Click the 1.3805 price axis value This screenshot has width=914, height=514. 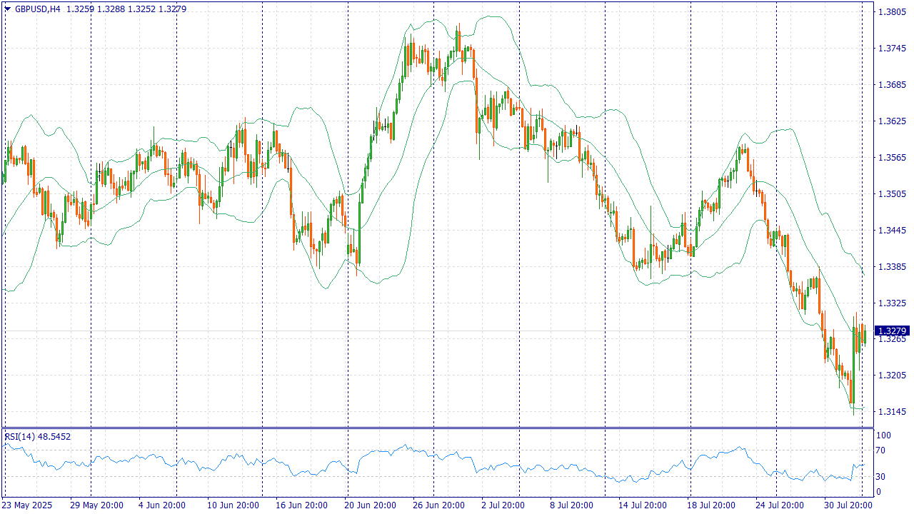tap(892, 12)
